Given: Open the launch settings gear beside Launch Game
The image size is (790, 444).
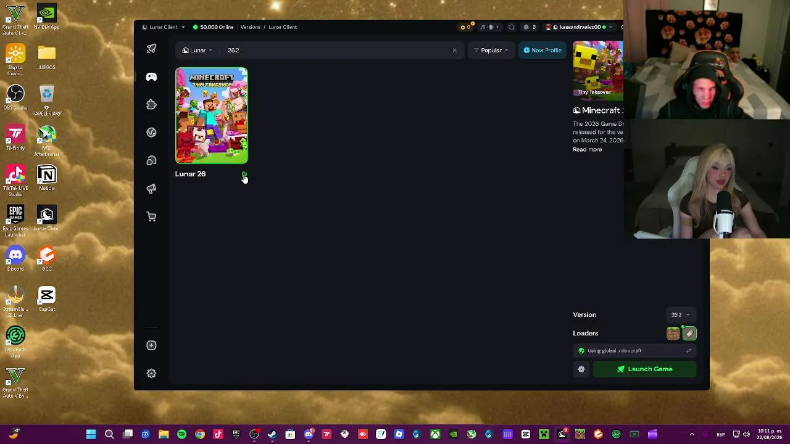Looking at the screenshot, I should [x=581, y=369].
